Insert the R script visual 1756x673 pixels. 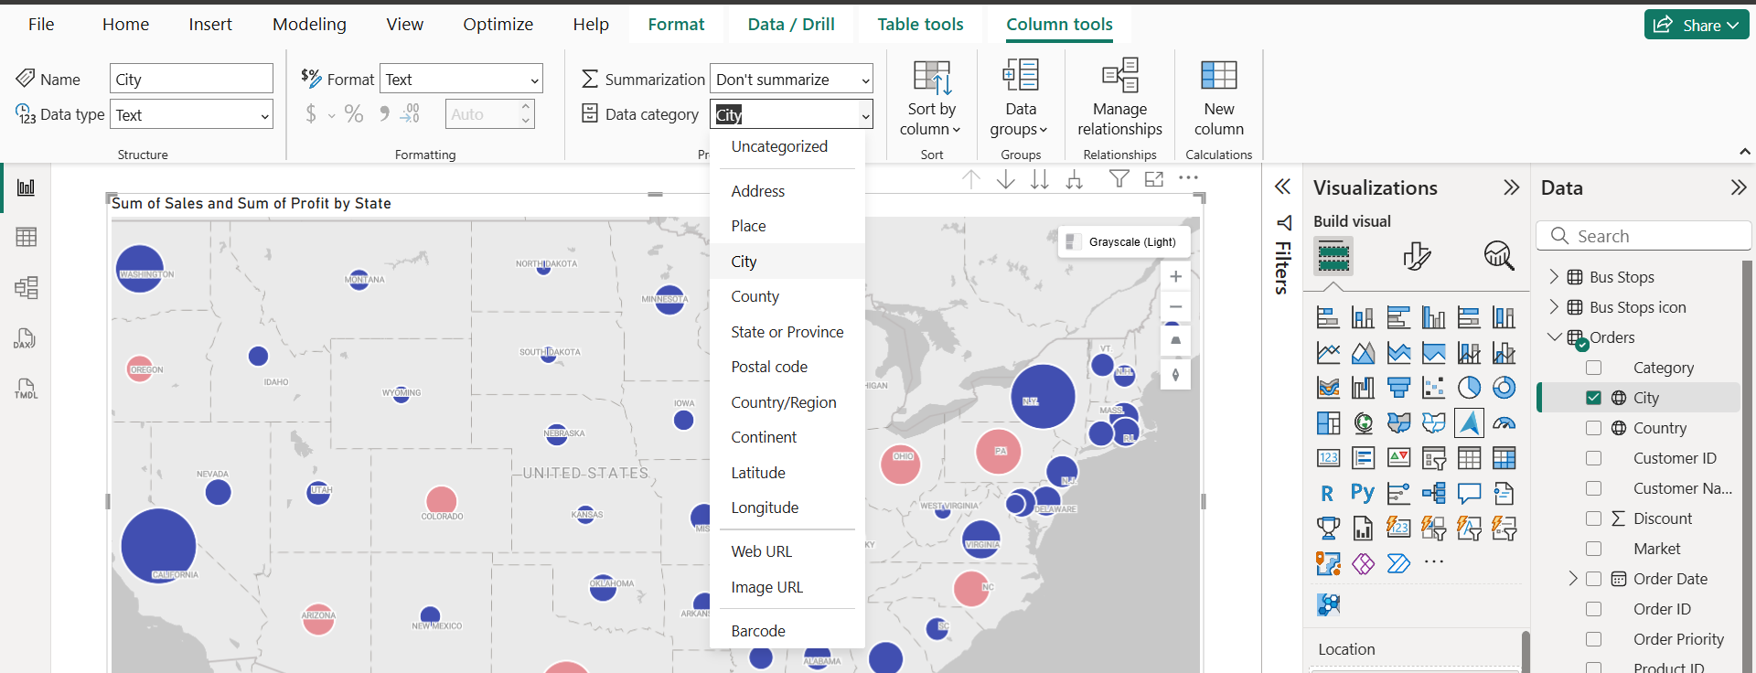point(1327,494)
